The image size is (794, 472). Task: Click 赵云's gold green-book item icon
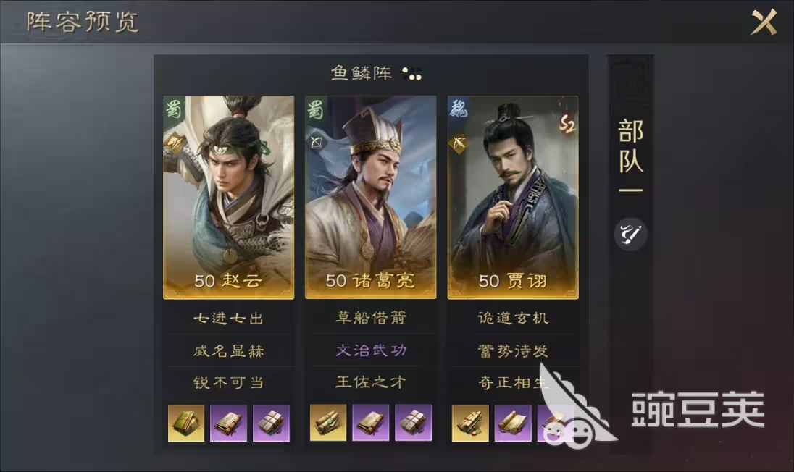[186, 423]
